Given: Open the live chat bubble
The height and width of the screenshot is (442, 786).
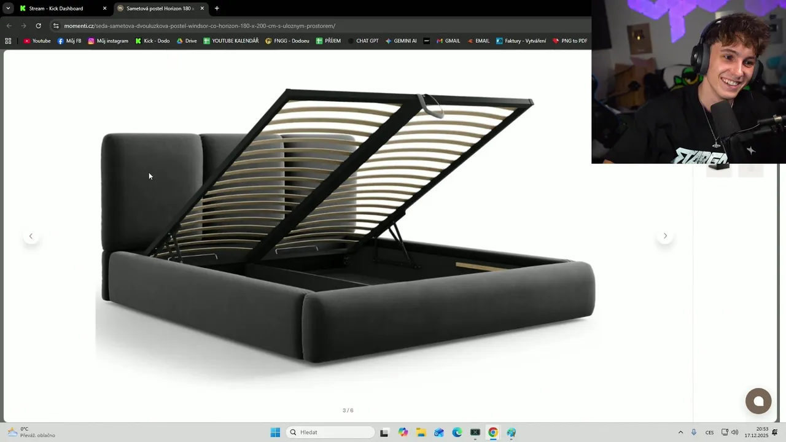Looking at the screenshot, I should (758, 401).
